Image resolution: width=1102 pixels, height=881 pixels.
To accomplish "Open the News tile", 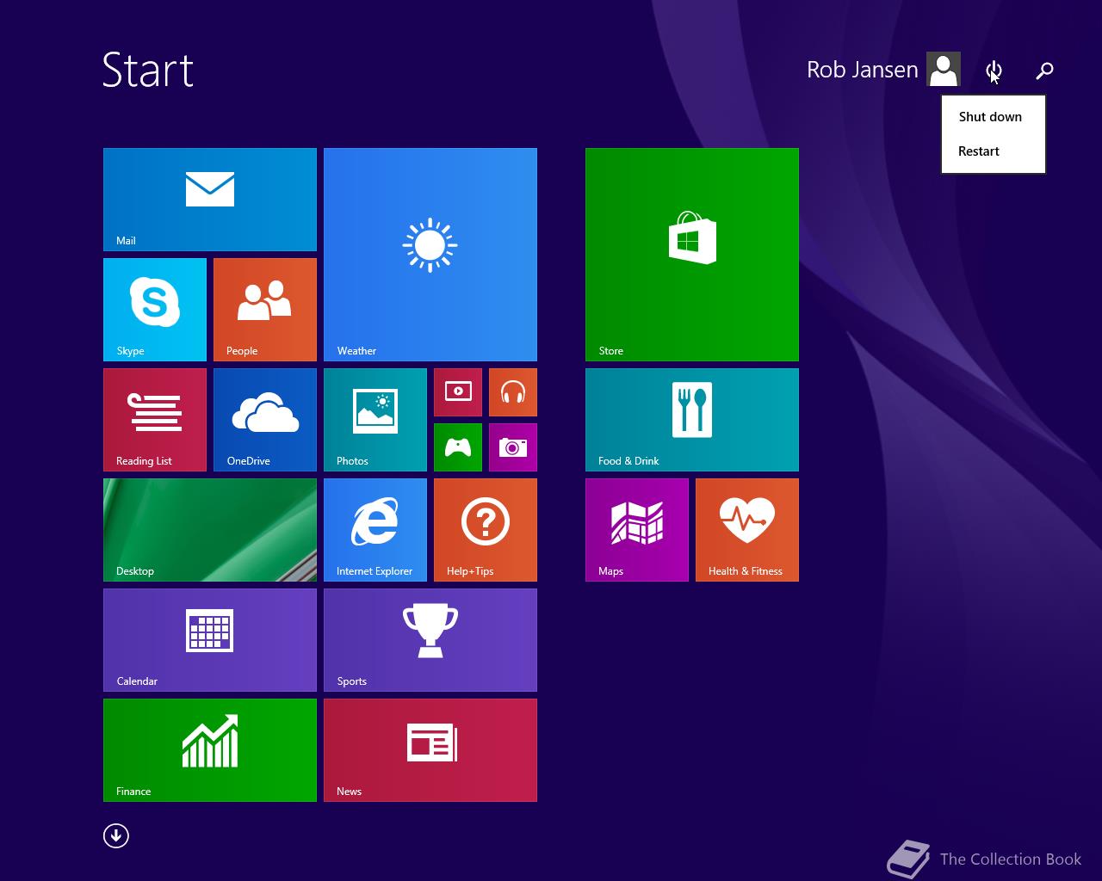I will [x=430, y=750].
